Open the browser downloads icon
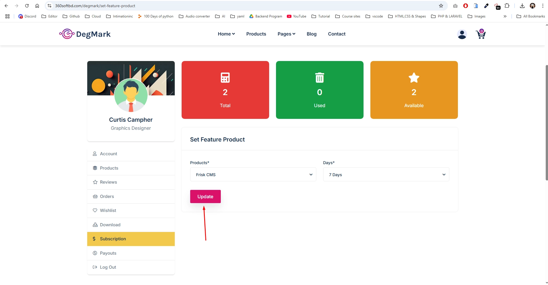This screenshot has height=285, width=548. coord(522,6)
